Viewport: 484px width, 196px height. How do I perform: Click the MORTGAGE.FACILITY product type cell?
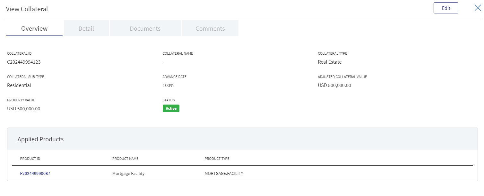(224, 174)
